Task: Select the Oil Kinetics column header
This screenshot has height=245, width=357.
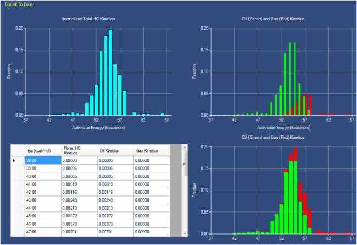Action: (115, 150)
